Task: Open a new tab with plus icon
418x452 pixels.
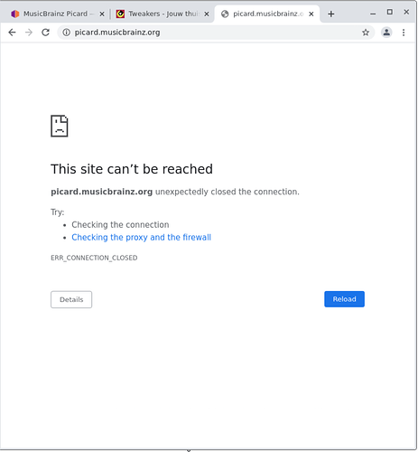Action: click(331, 14)
